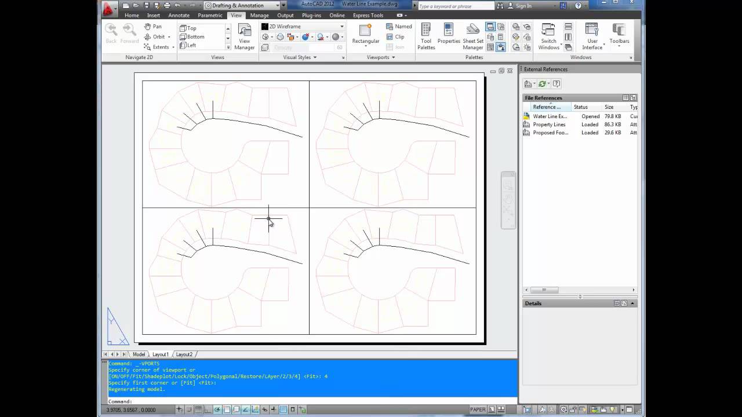Click the File References horizontal scrollbar
This screenshot has width=742, height=417.
(580, 290)
